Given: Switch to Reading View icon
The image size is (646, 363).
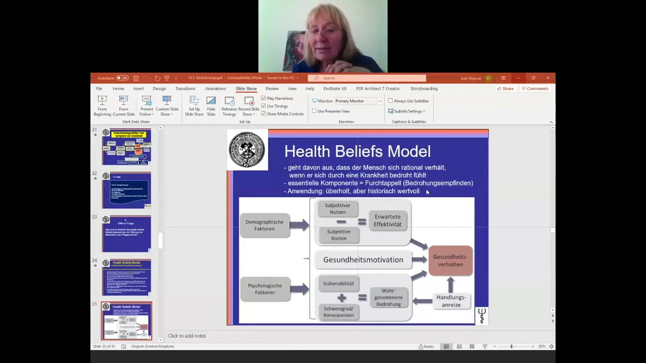Looking at the screenshot, I should pos(472,346).
